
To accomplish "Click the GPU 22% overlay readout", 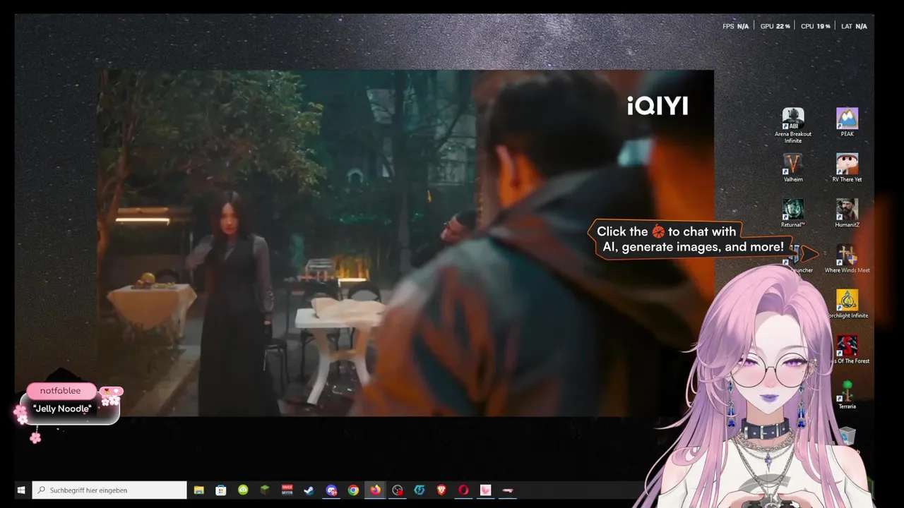I will (775, 26).
